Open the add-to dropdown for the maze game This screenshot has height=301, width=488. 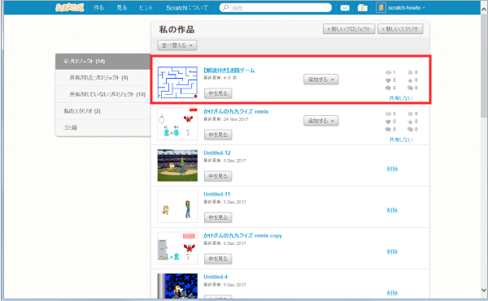click(321, 80)
